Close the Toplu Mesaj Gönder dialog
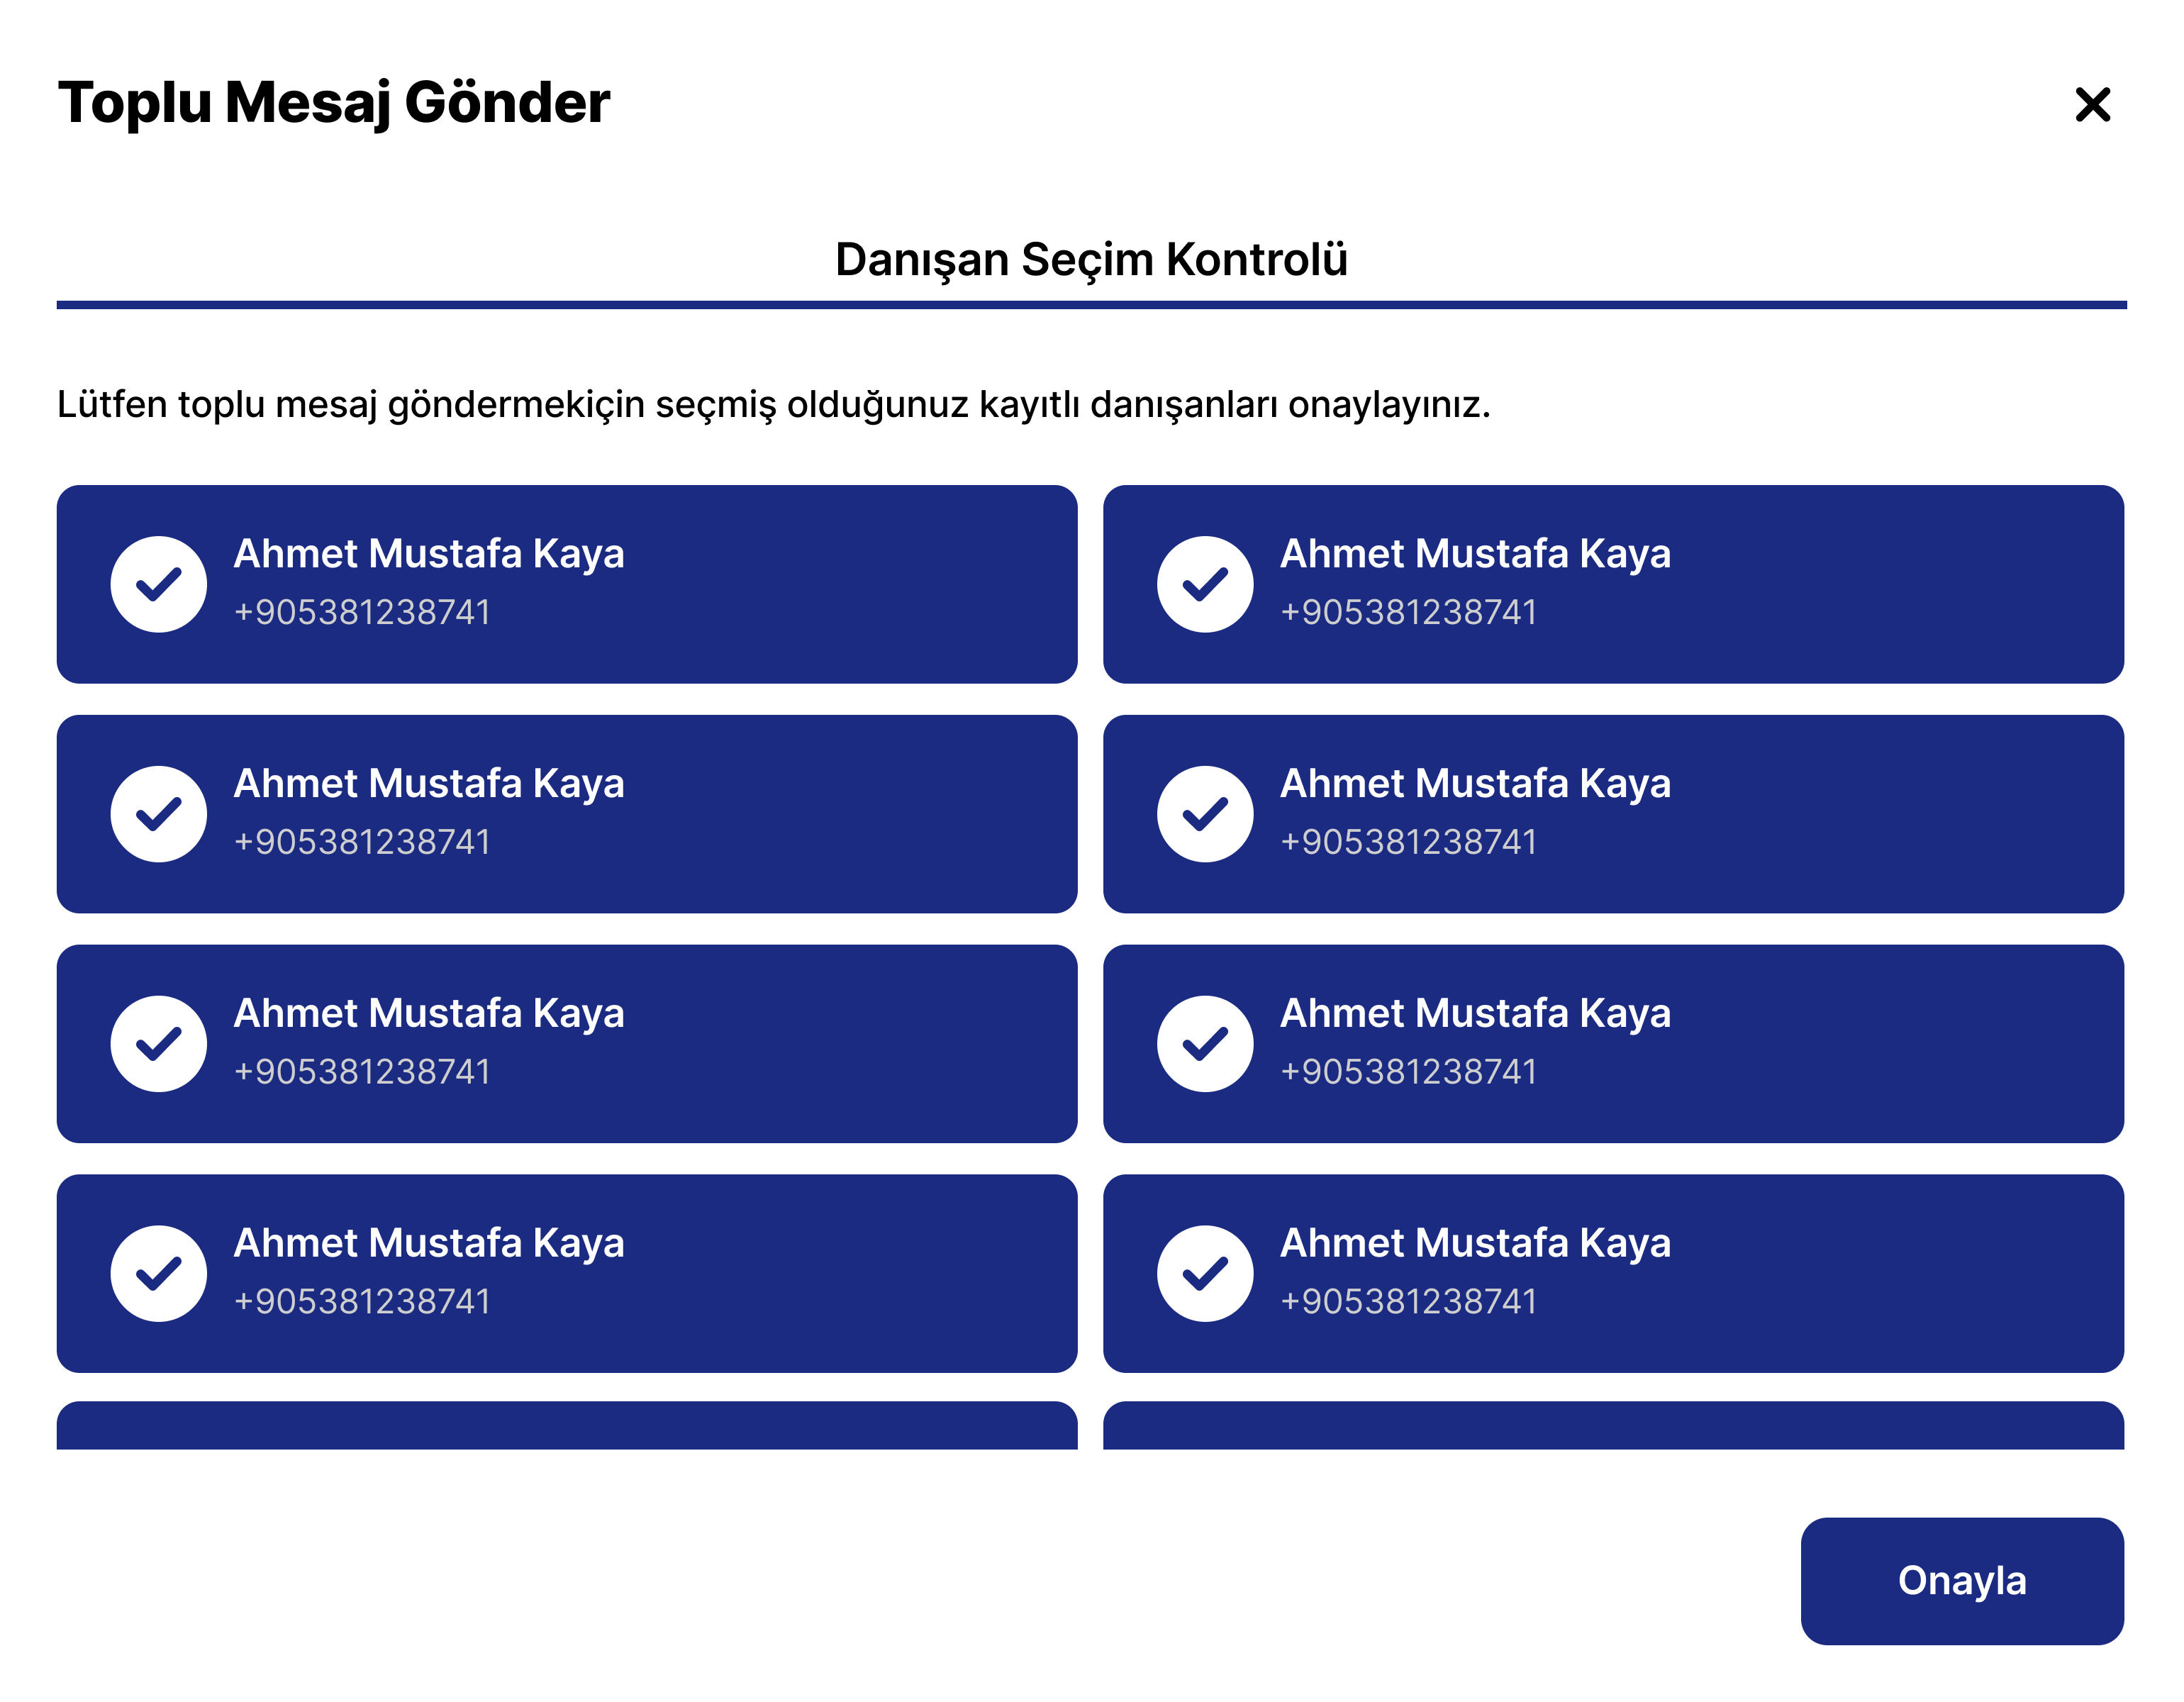The height and width of the screenshot is (1702, 2184). click(2092, 104)
